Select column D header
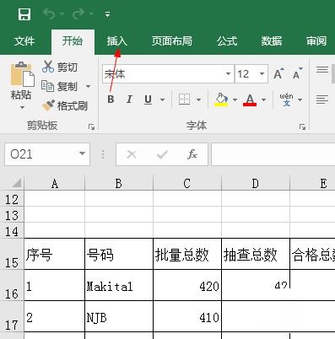 pyautogui.click(x=256, y=184)
